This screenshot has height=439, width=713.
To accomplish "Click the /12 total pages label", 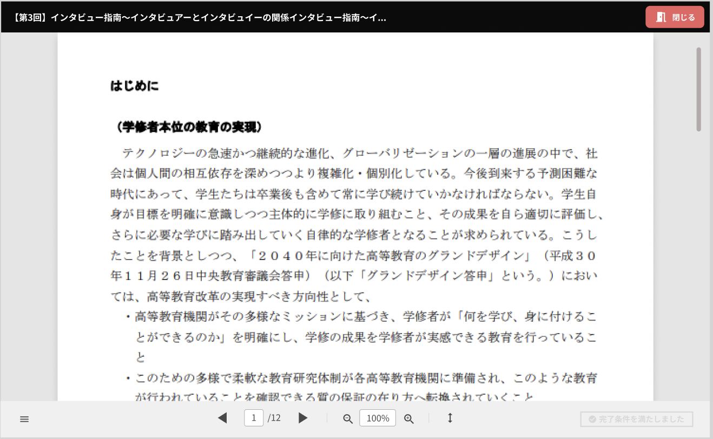I will point(274,418).
